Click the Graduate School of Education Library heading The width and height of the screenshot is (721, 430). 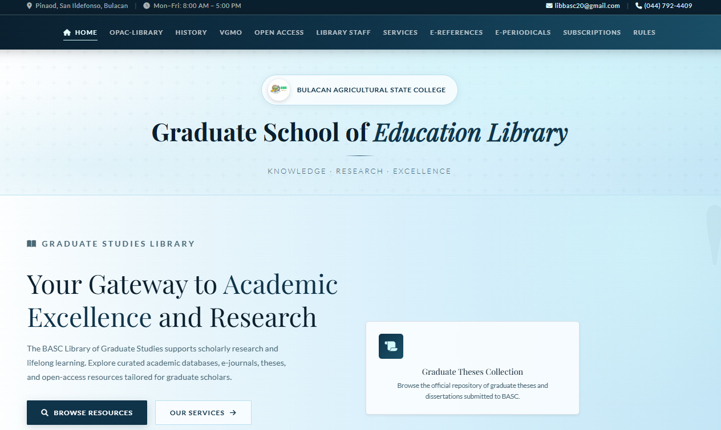pos(360,133)
